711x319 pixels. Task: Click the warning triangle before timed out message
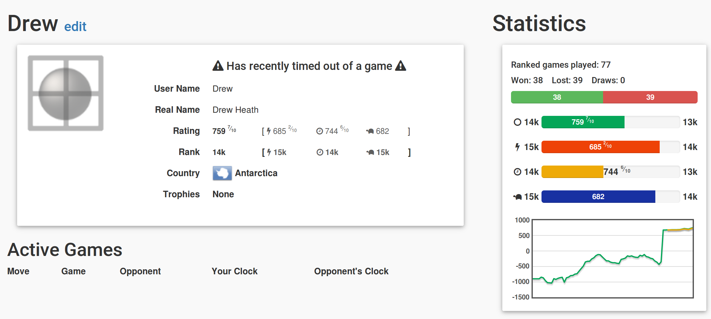click(218, 66)
